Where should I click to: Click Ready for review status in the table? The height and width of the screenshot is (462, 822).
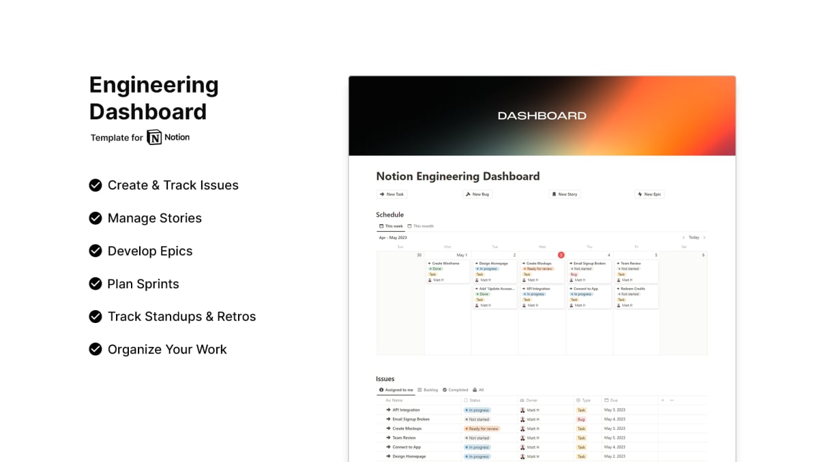tap(482, 429)
